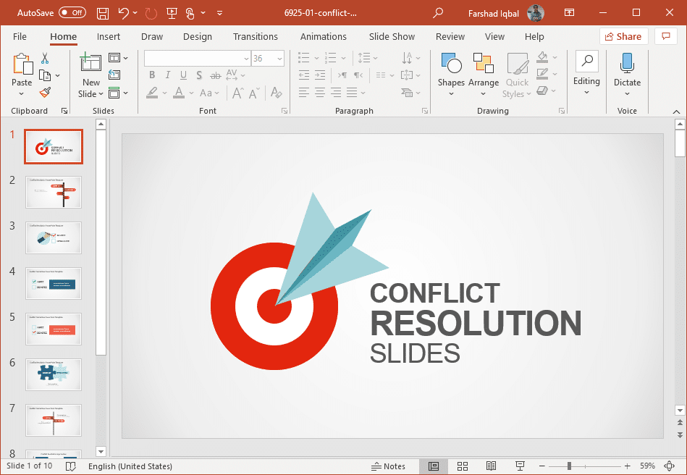Click the zoom slider handle
687x475 pixels.
point(570,466)
